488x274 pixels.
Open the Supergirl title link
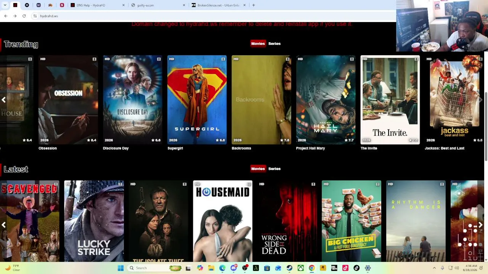[175, 148]
